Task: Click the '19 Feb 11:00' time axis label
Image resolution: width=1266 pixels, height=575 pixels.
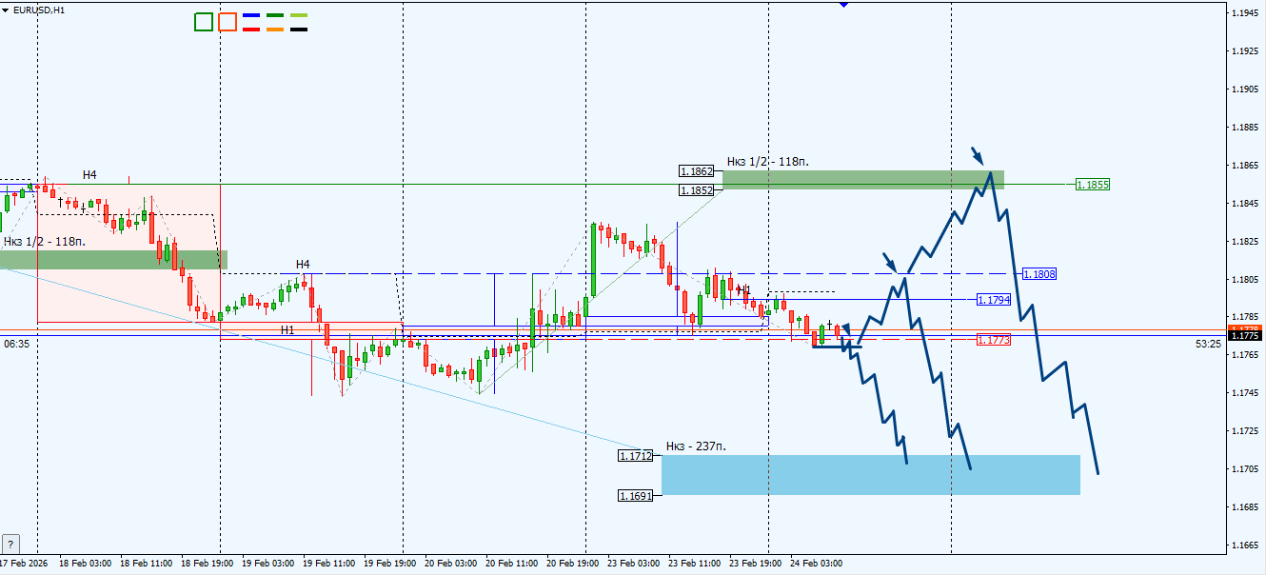Action: (x=329, y=563)
